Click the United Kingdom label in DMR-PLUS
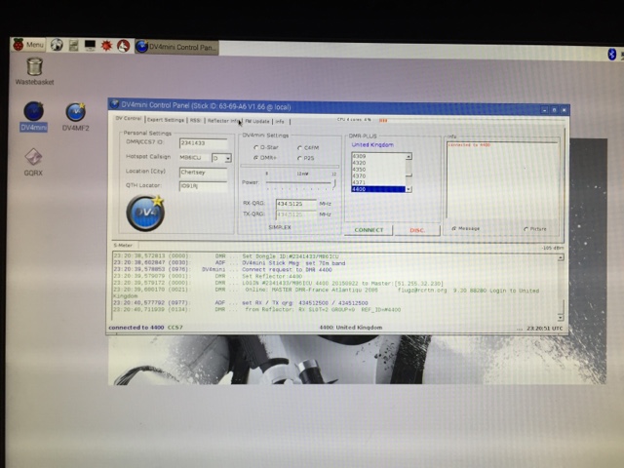This screenshot has width=624, height=468. click(372, 145)
